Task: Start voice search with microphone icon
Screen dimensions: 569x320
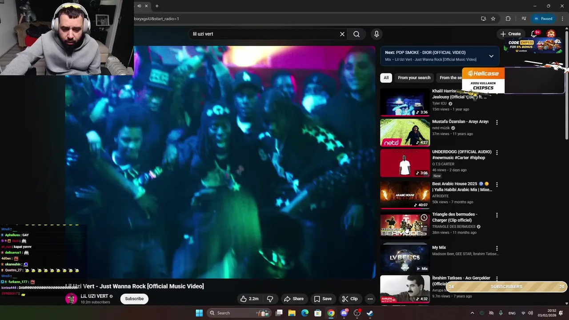Action: pos(377,34)
